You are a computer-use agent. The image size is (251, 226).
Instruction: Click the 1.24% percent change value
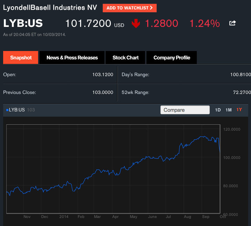[205, 23]
